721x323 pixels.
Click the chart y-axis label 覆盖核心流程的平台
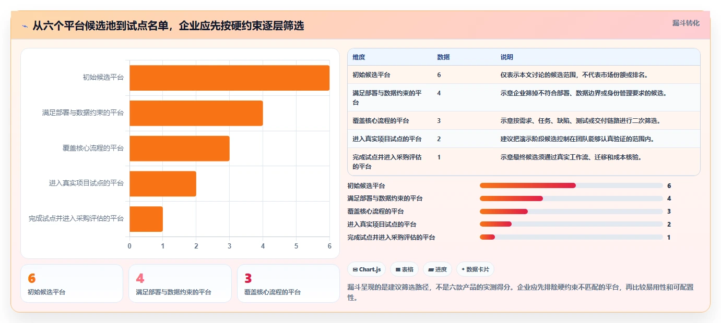tap(93, 148)
